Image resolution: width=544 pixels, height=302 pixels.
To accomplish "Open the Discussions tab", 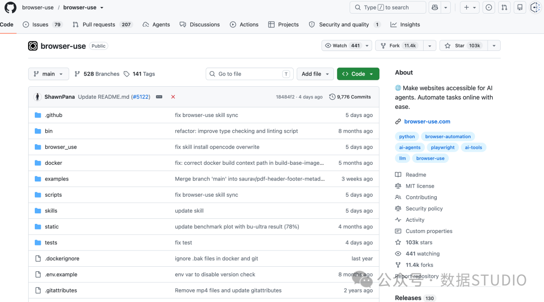I will (200, 25).
